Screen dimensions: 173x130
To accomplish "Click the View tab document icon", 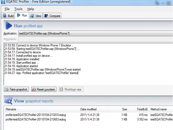I will (32, 16).
